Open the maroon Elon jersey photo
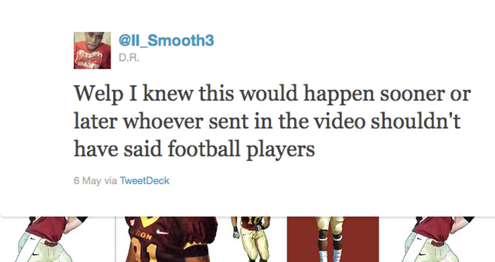 point(171,239)
